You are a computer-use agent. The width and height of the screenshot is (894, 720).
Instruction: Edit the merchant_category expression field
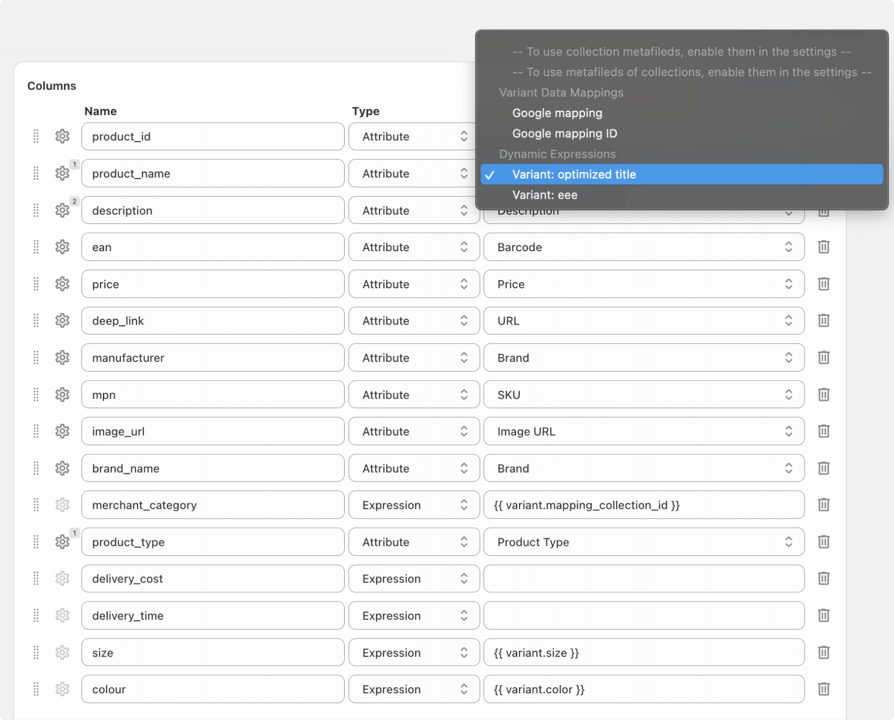click(644, 505)
